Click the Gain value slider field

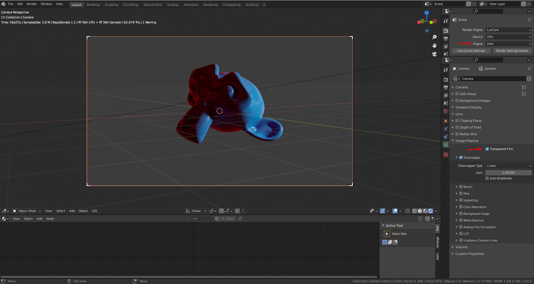click(x=508, y=173)
